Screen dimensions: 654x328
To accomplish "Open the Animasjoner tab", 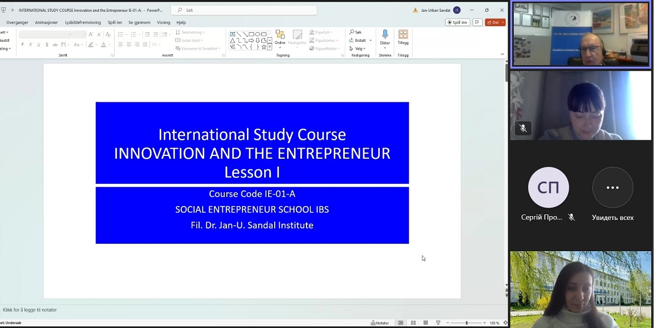I will pyautogui.click(x=46, y=22).
